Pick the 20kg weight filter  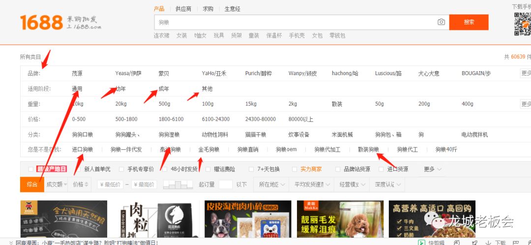pyautogui.click(x=121, y=104)
